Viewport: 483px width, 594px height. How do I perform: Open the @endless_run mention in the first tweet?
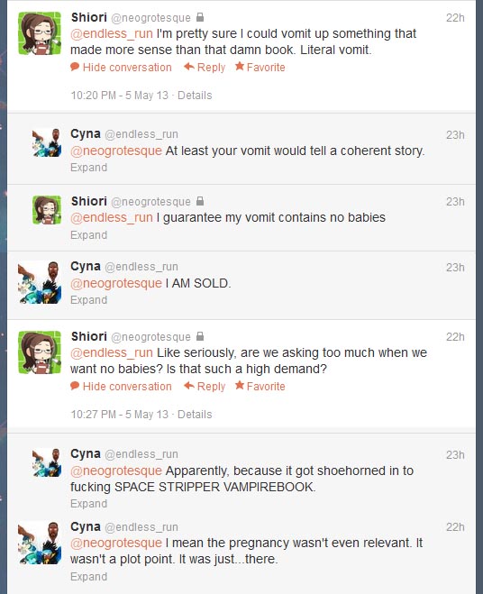coord(112,33)
